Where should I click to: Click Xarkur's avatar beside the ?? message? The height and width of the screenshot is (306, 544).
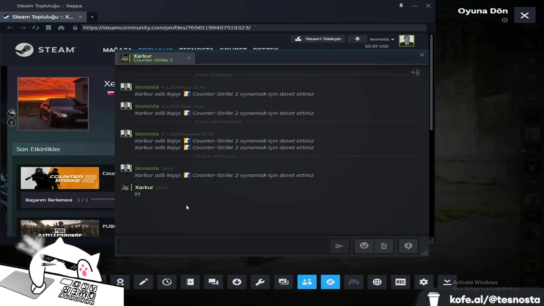pyautogui.click(x=125, y=187)
